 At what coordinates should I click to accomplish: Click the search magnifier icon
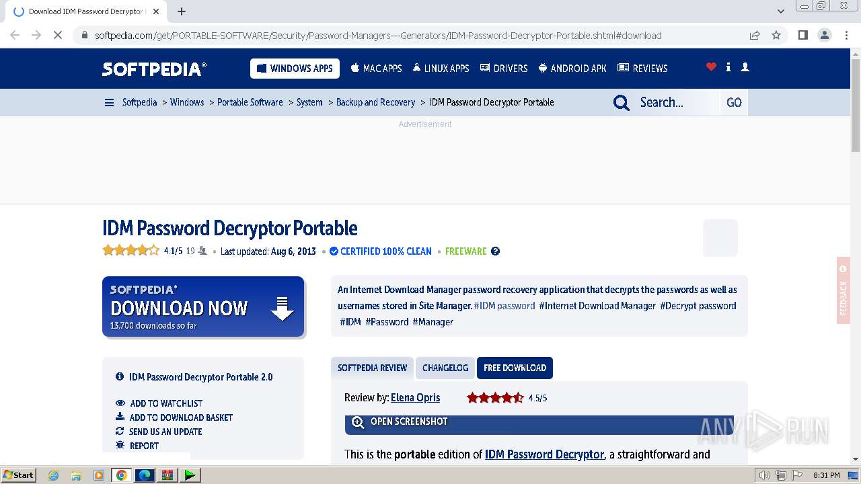point(622,103)
